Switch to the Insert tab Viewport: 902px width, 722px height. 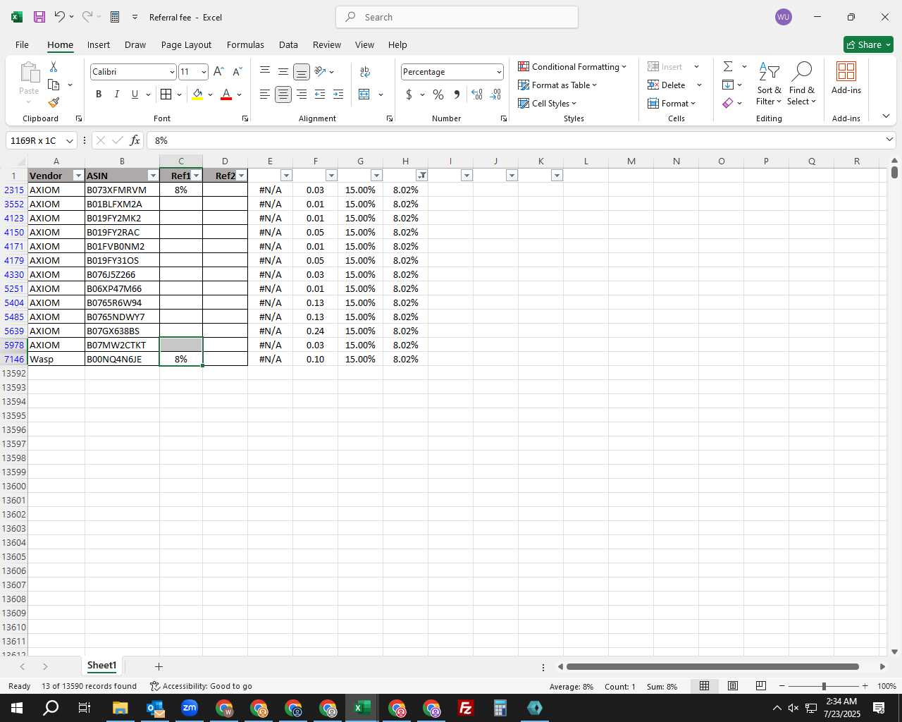pos(99,44)
